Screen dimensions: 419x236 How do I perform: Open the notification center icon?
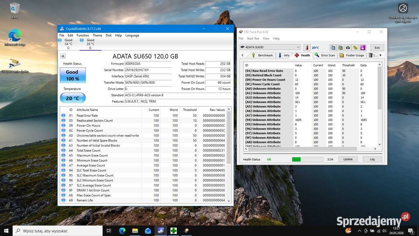(411, 231)
